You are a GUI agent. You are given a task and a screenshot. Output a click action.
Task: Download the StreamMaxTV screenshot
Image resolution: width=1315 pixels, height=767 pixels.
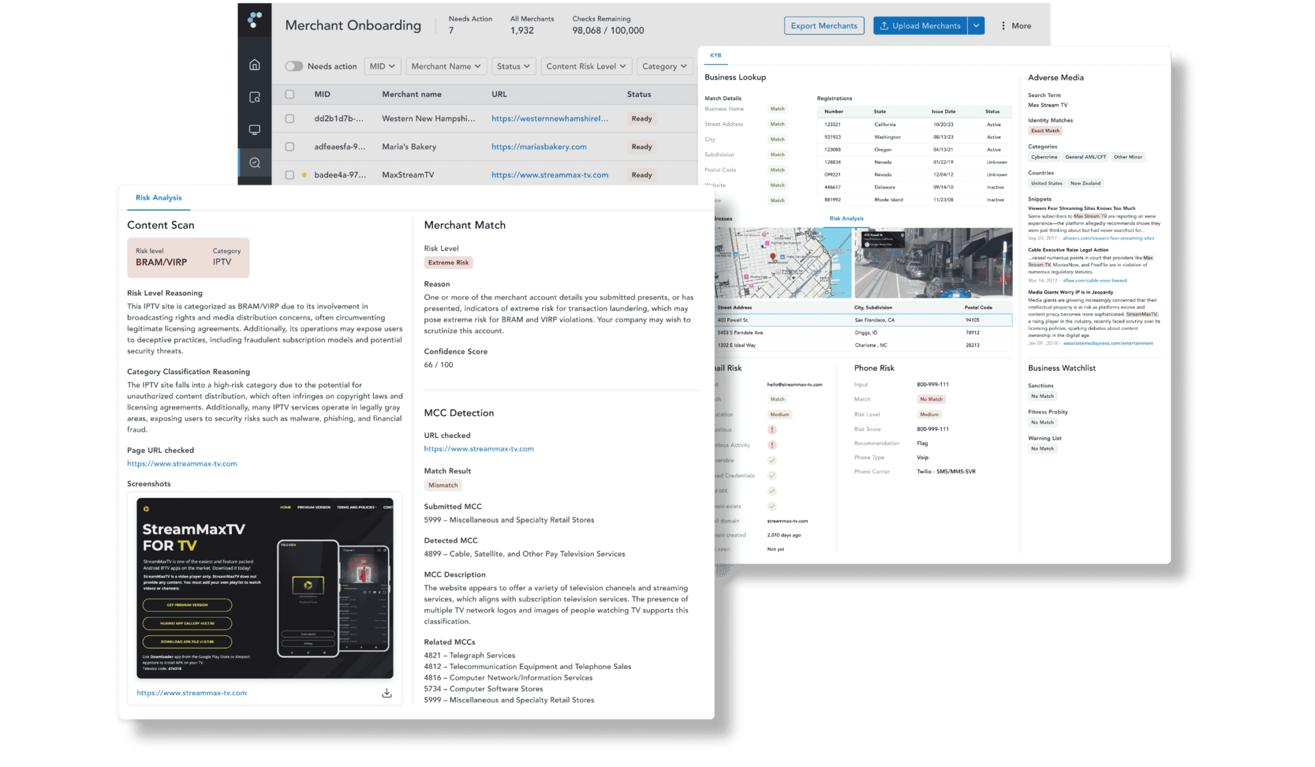pyautogui.click(x=387, y=693)
